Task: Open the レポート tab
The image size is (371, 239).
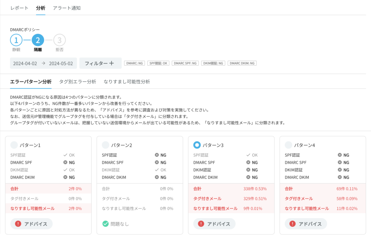Action: coord(20,8)
